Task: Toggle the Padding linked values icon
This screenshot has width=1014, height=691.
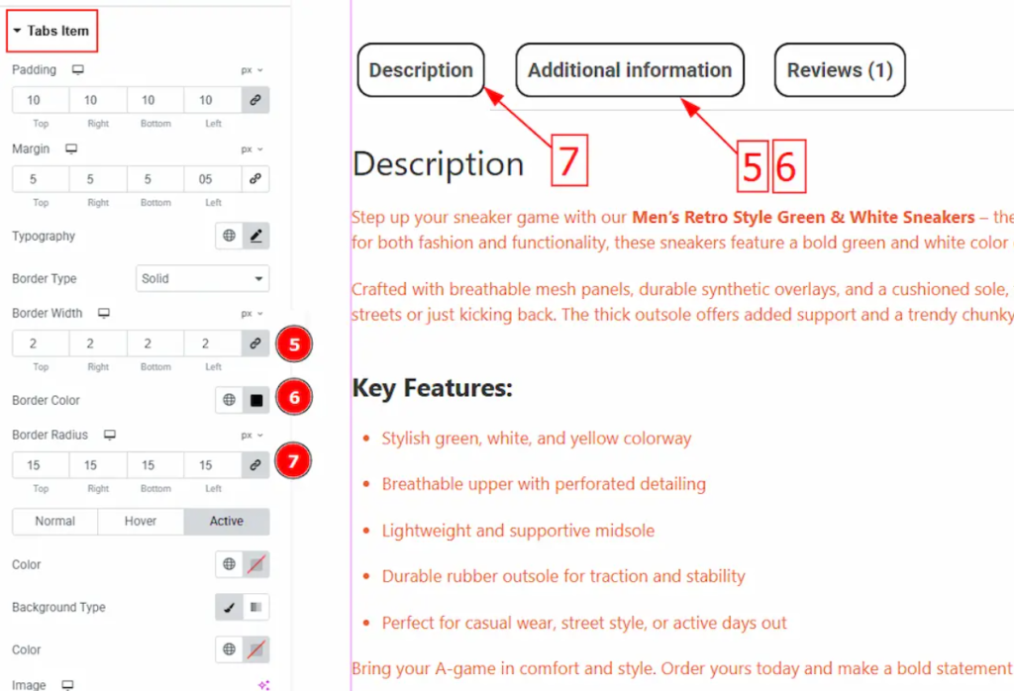Action: (x=255, y=100)
